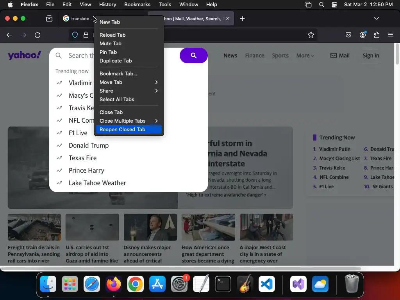Click the Firefox View icon in tab bar
This screenshot has height=300, width=400.
click(x=49, y=19)
